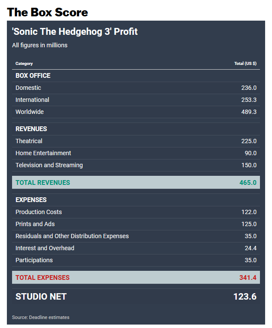Select the EXPENSES section header
Screen dimensions: 272x328
(31, 200)
